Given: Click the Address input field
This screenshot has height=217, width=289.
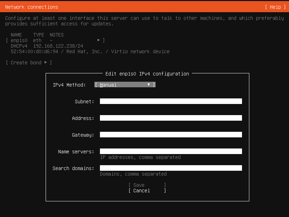Looking at the screenshot, I should [x=171, y=118].
